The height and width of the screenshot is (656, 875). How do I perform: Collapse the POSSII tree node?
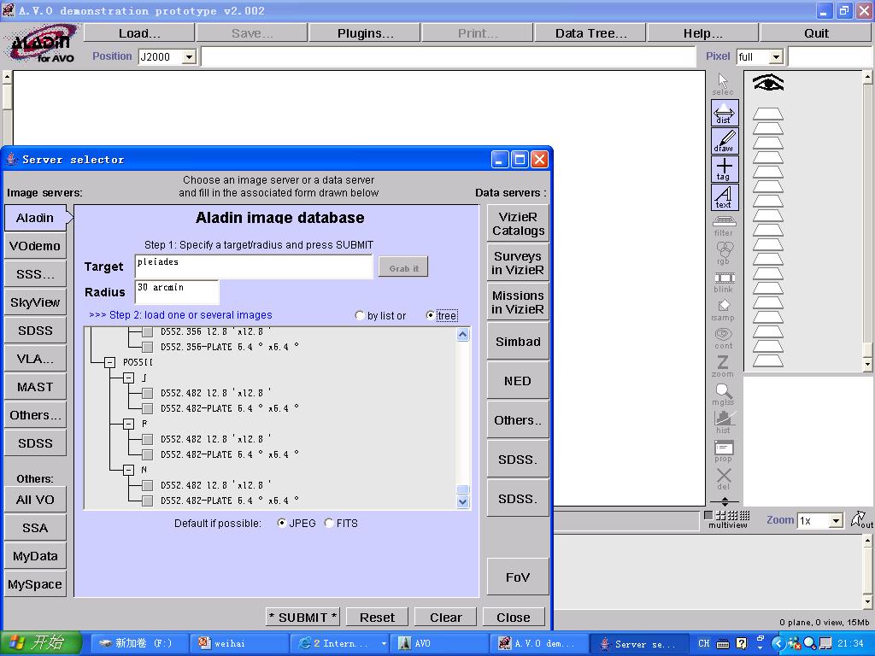pyautogui.click(x=110, y=362)
